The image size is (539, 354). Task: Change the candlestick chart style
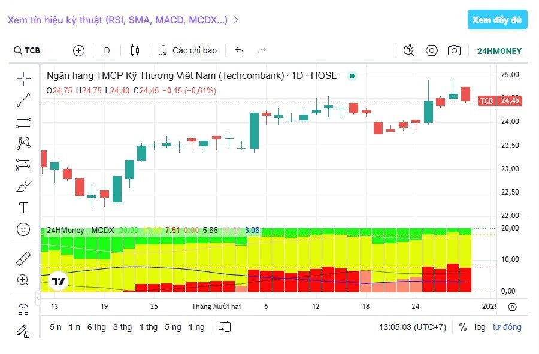click(x=135, y=50)
